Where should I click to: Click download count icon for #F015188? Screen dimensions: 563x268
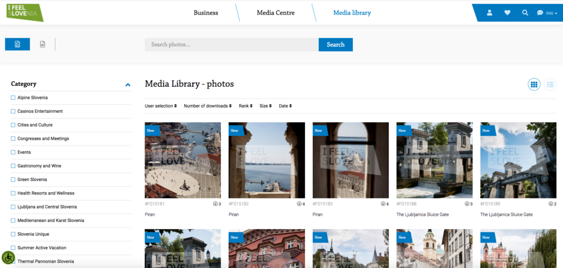[x=467, y=204]
